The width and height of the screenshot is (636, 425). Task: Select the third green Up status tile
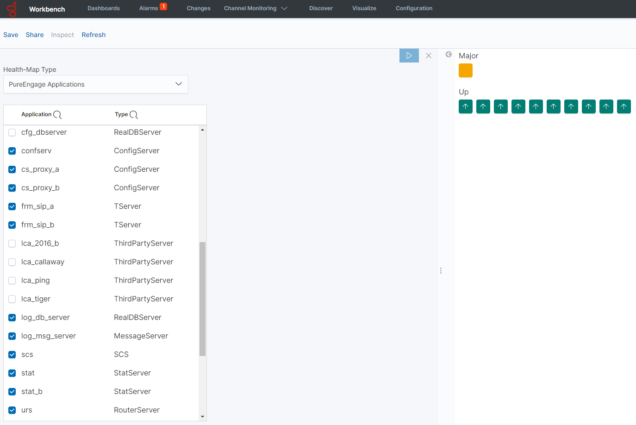(501, 106)
